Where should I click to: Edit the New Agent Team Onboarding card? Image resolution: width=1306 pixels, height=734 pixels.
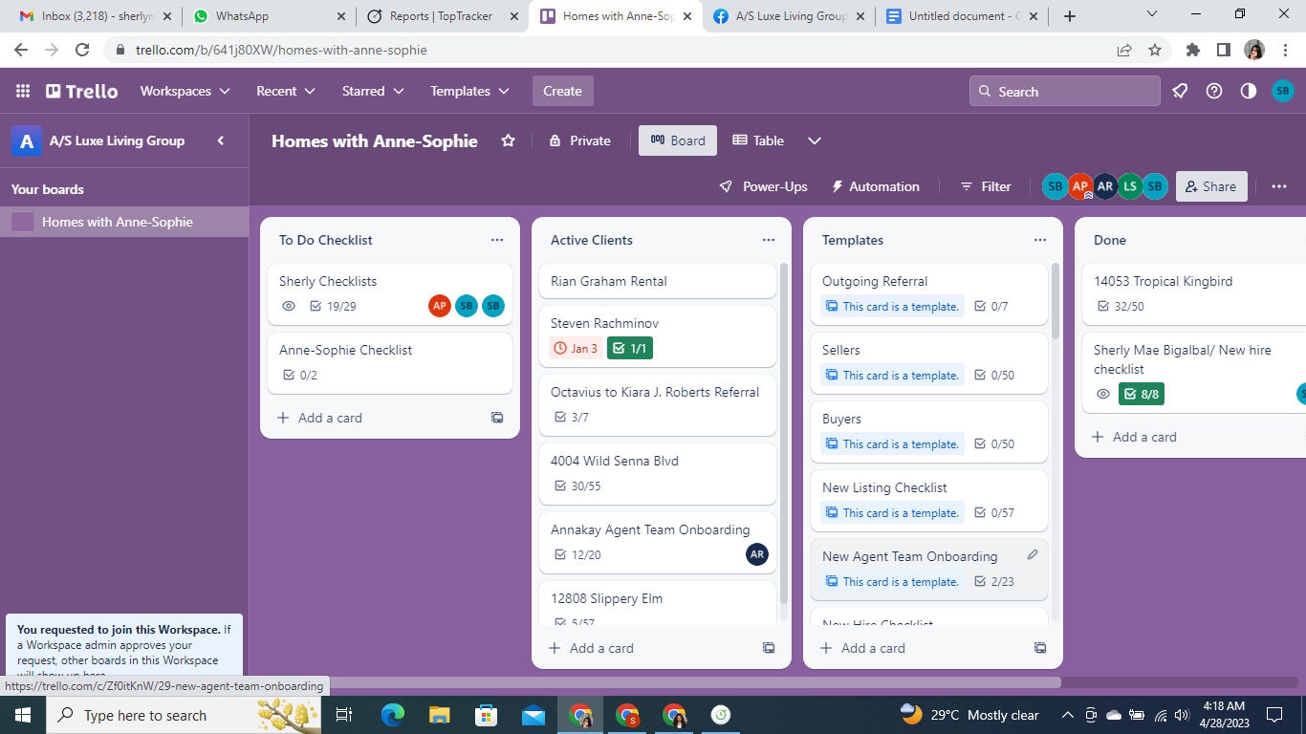[1033, 555]
